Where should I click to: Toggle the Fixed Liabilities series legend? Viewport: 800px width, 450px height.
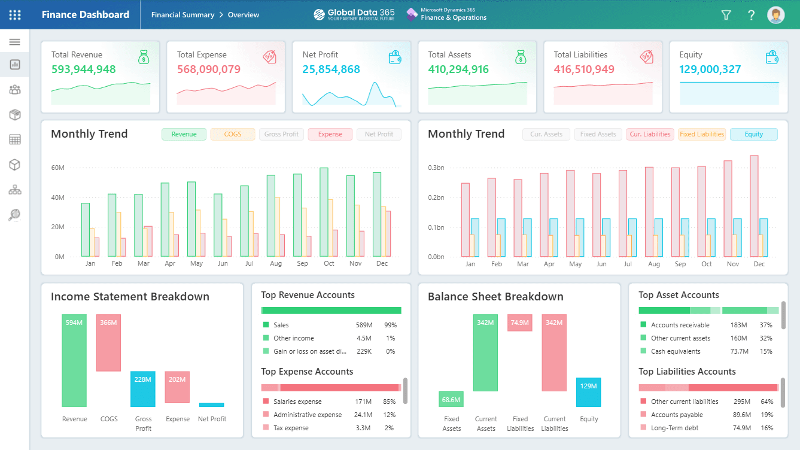click(702, 135)
